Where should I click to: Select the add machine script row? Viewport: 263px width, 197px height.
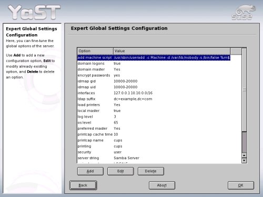click(x=154, y=58)
